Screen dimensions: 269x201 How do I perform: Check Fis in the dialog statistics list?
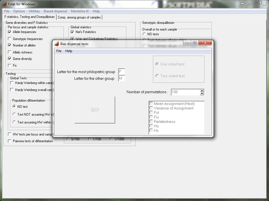point(151,117)
